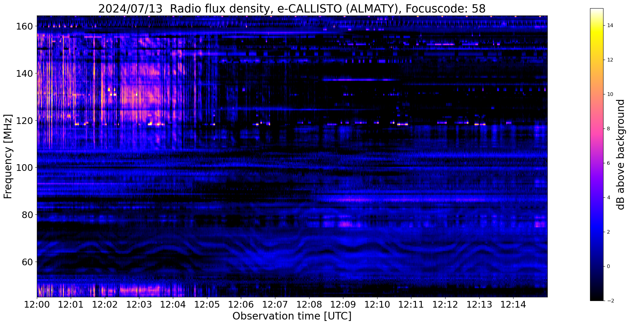Click the 12:03 time tick label
Image resolution: width=630 pixels, height=325 pixels.
(x=139, y=305)
